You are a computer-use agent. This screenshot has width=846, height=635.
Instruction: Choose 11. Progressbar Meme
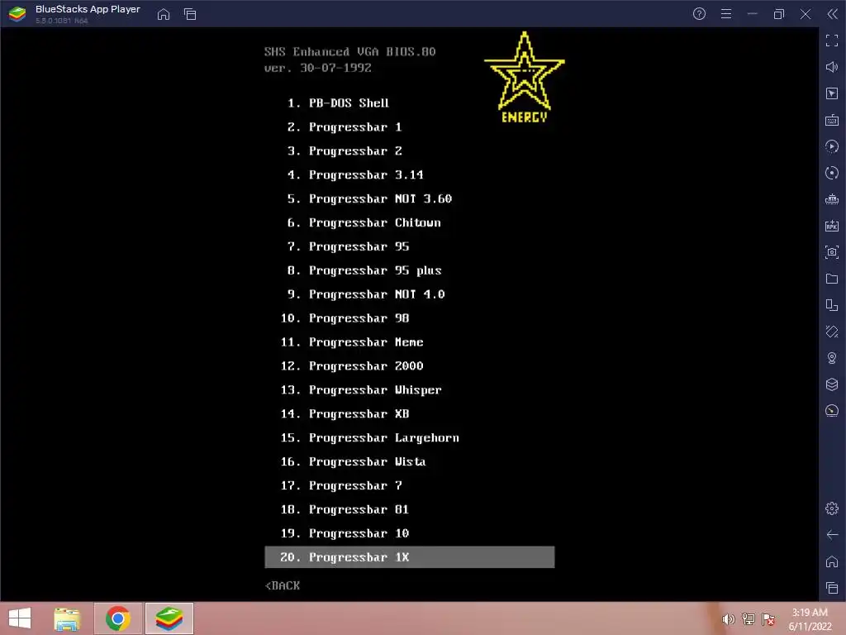[x=352, y=341]
